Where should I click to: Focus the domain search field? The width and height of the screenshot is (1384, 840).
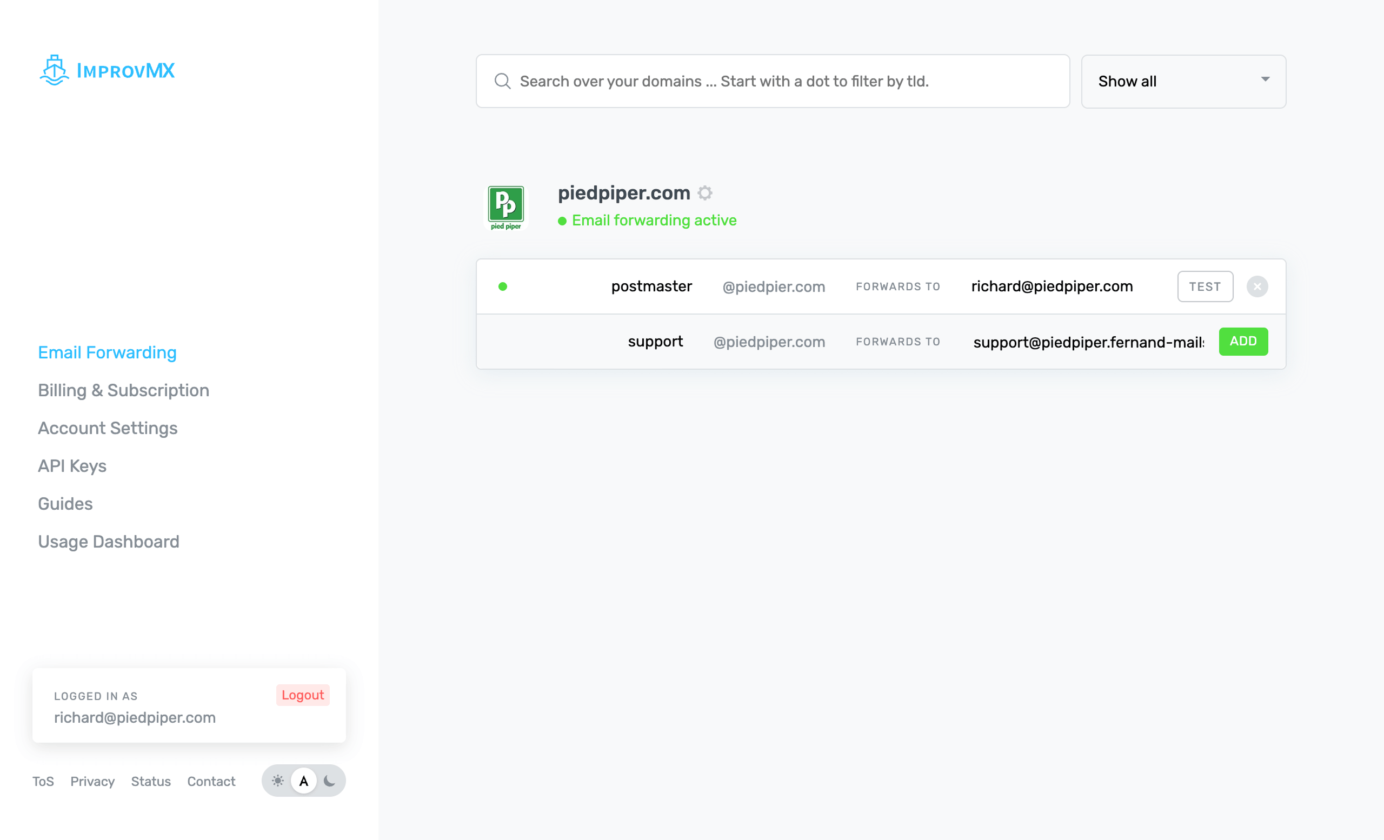[787, 82]
